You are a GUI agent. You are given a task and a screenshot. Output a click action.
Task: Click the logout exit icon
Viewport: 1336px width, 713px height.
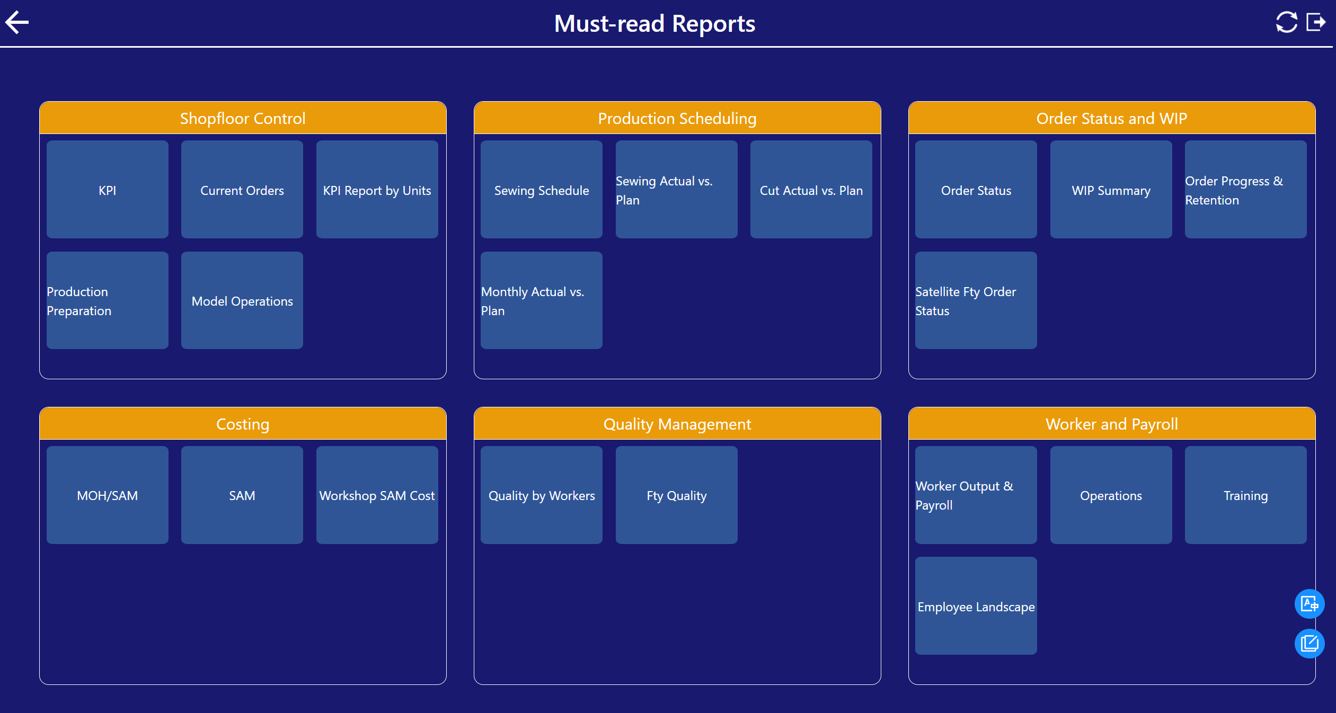pos(1316,23)
